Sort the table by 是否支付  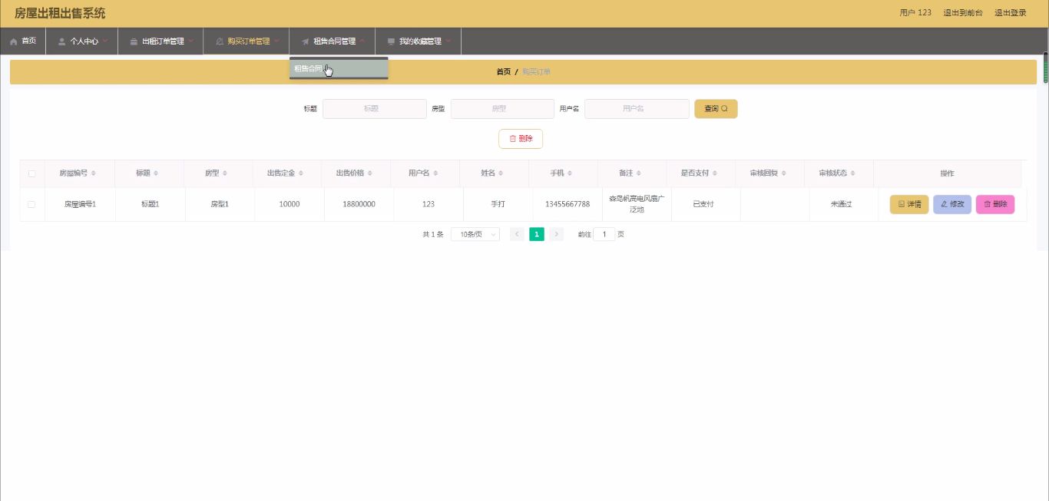[714, 173]
